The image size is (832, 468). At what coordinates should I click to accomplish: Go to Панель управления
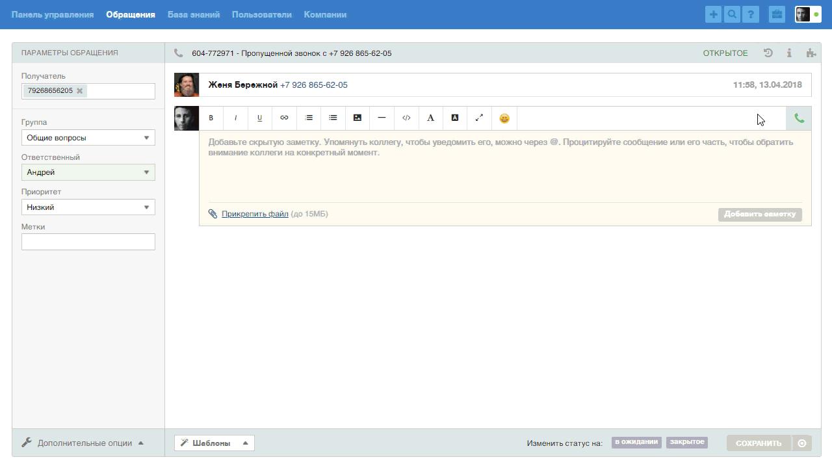pyautogui.click(x=53, y=14)
